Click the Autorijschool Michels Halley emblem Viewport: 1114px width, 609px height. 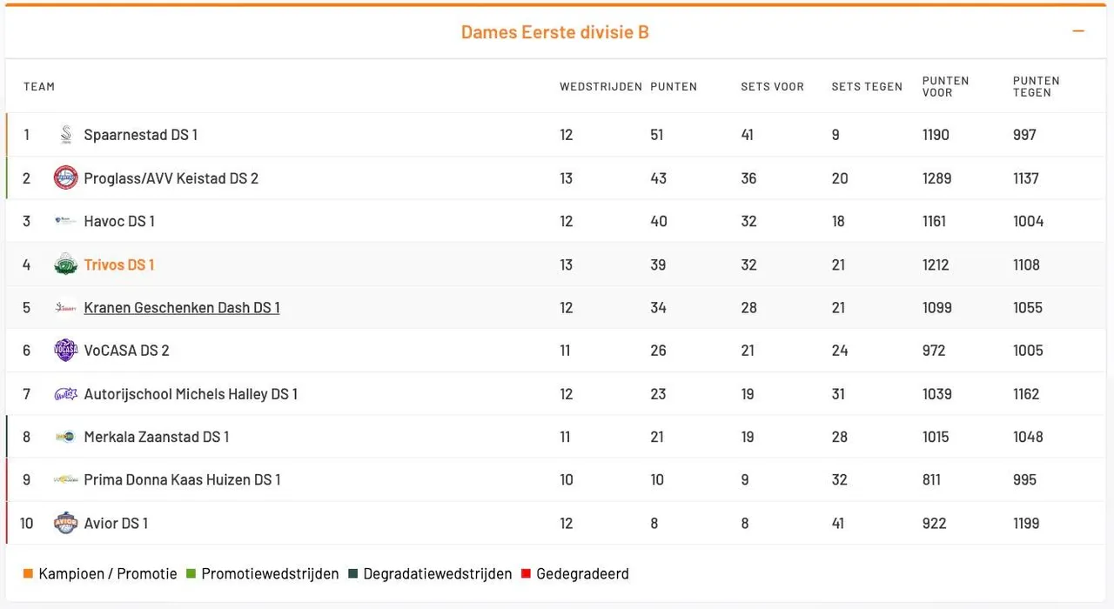point(65,393)
